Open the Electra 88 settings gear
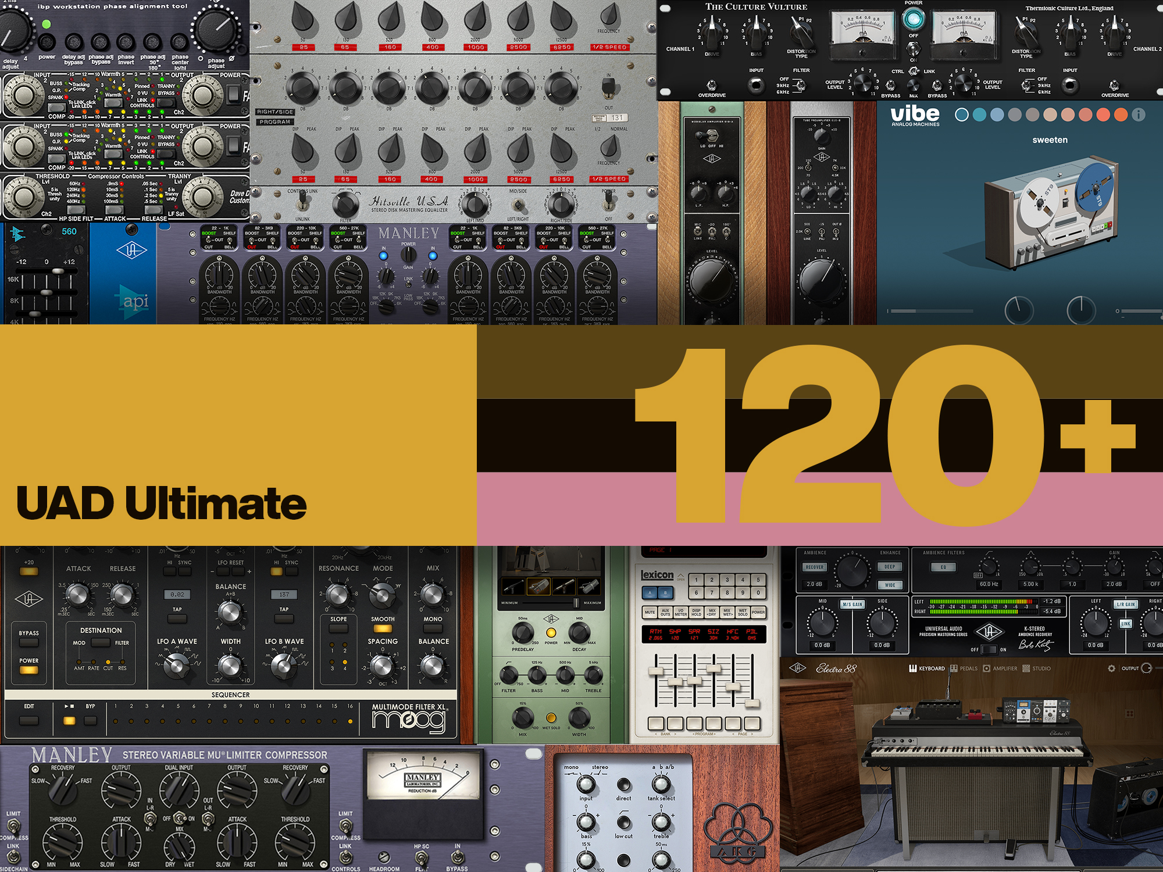This screenshot has width=1163, height=872. tap(1111, 669)
